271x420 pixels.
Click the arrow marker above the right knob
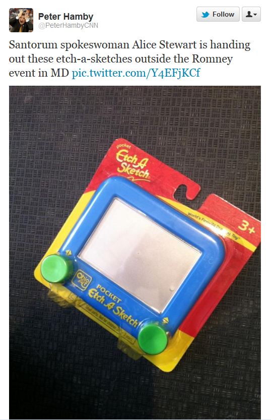tap(165, 320)
